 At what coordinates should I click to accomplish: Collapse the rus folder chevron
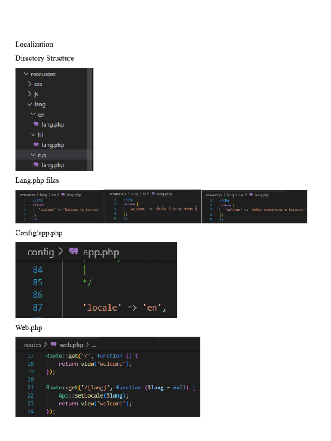pos(33,155)
